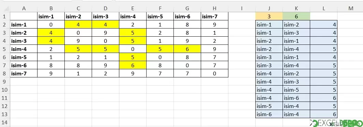Select row 14 header
Image resolution: width=363 pixels, height=127 pixels.
[5, 122]
